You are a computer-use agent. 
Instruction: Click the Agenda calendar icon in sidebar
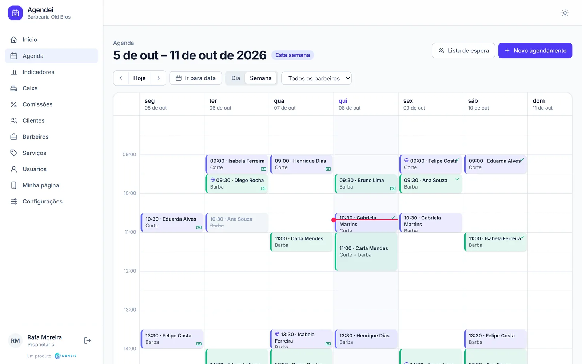pyautogui.click(x=14, y=56)
